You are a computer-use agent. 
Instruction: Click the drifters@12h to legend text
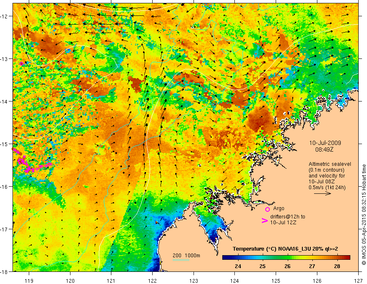288,217
